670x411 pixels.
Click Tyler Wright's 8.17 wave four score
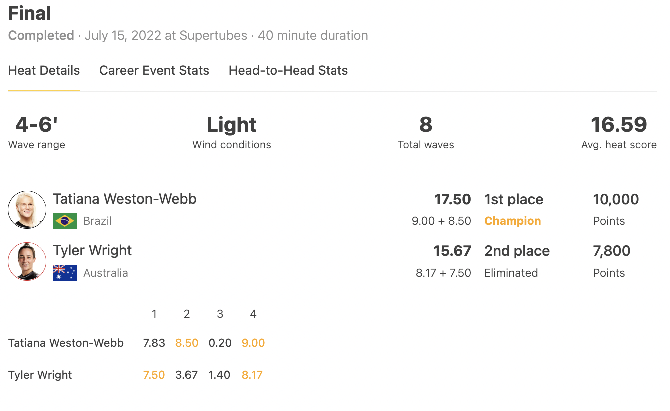[x=252, y=375]
